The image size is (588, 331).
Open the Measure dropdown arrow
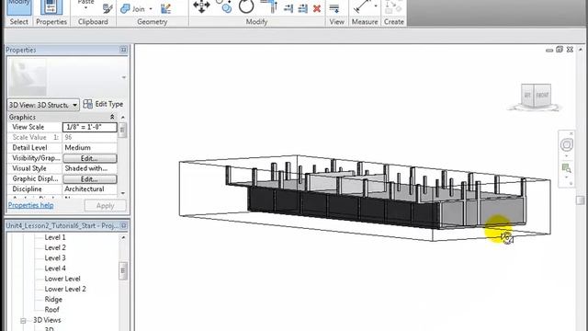click(376, 6)
